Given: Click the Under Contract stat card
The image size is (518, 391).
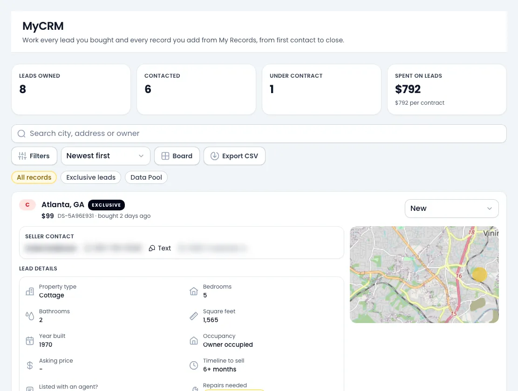Looking at the screenshot, I should 321,89.
